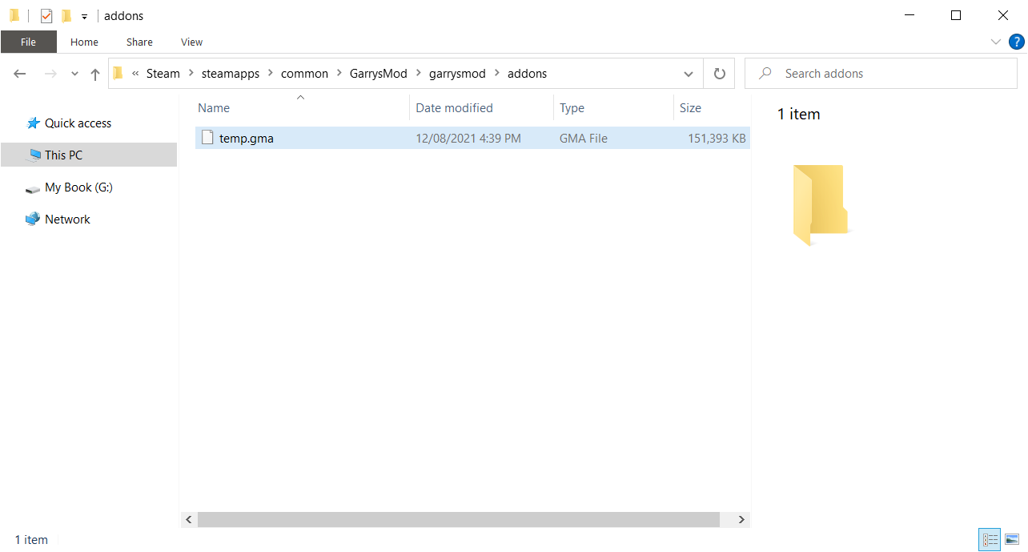Click the folder icon in address bar
The height and width of the screenshot is (552, 1028).
118,73
